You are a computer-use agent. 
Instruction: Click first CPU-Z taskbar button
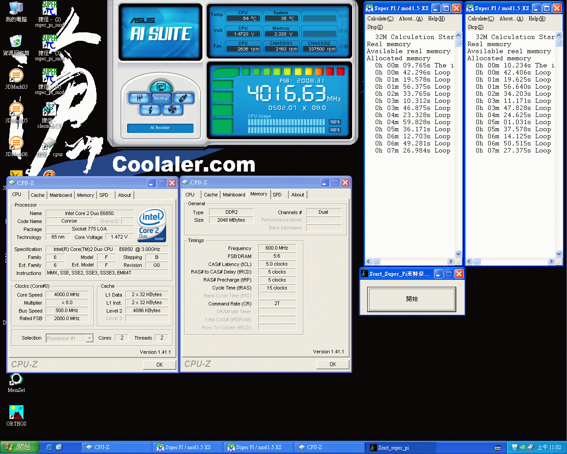117,447
